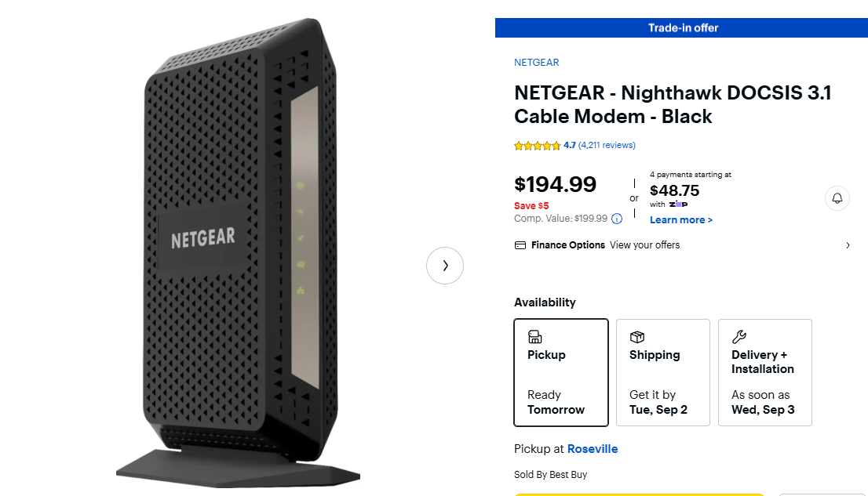Click the Finance Options credit card icon
Screen dimensions: 868x496
click(520, 245)
